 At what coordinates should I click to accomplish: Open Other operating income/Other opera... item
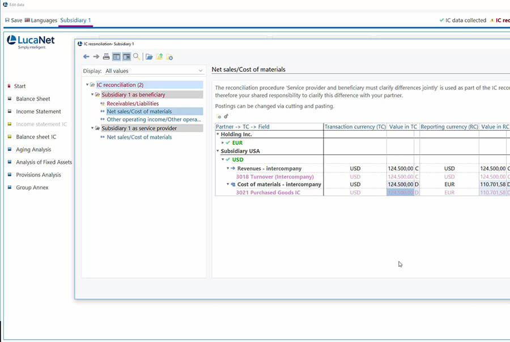154,119
